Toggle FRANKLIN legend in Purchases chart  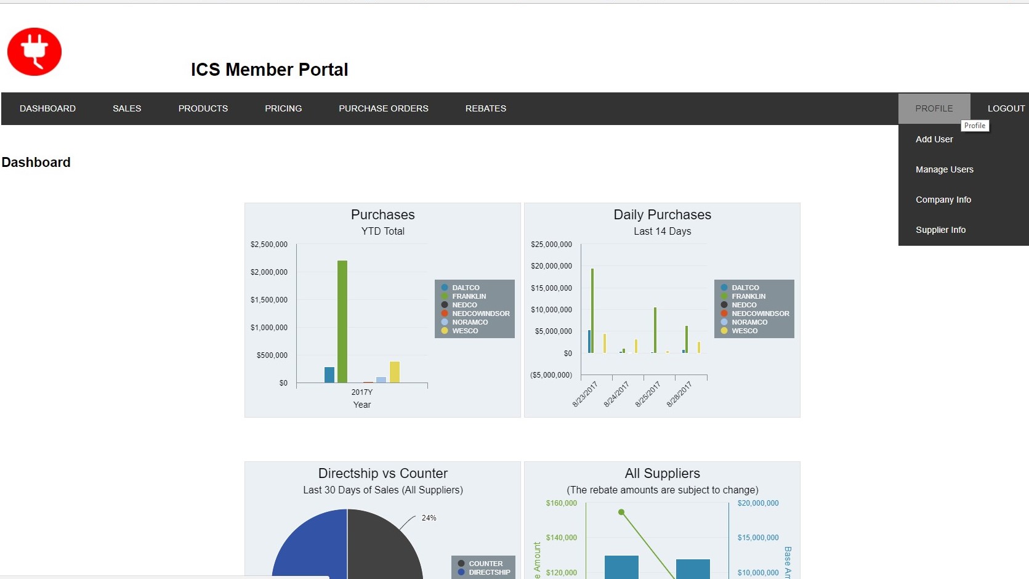tap(463, 296)
